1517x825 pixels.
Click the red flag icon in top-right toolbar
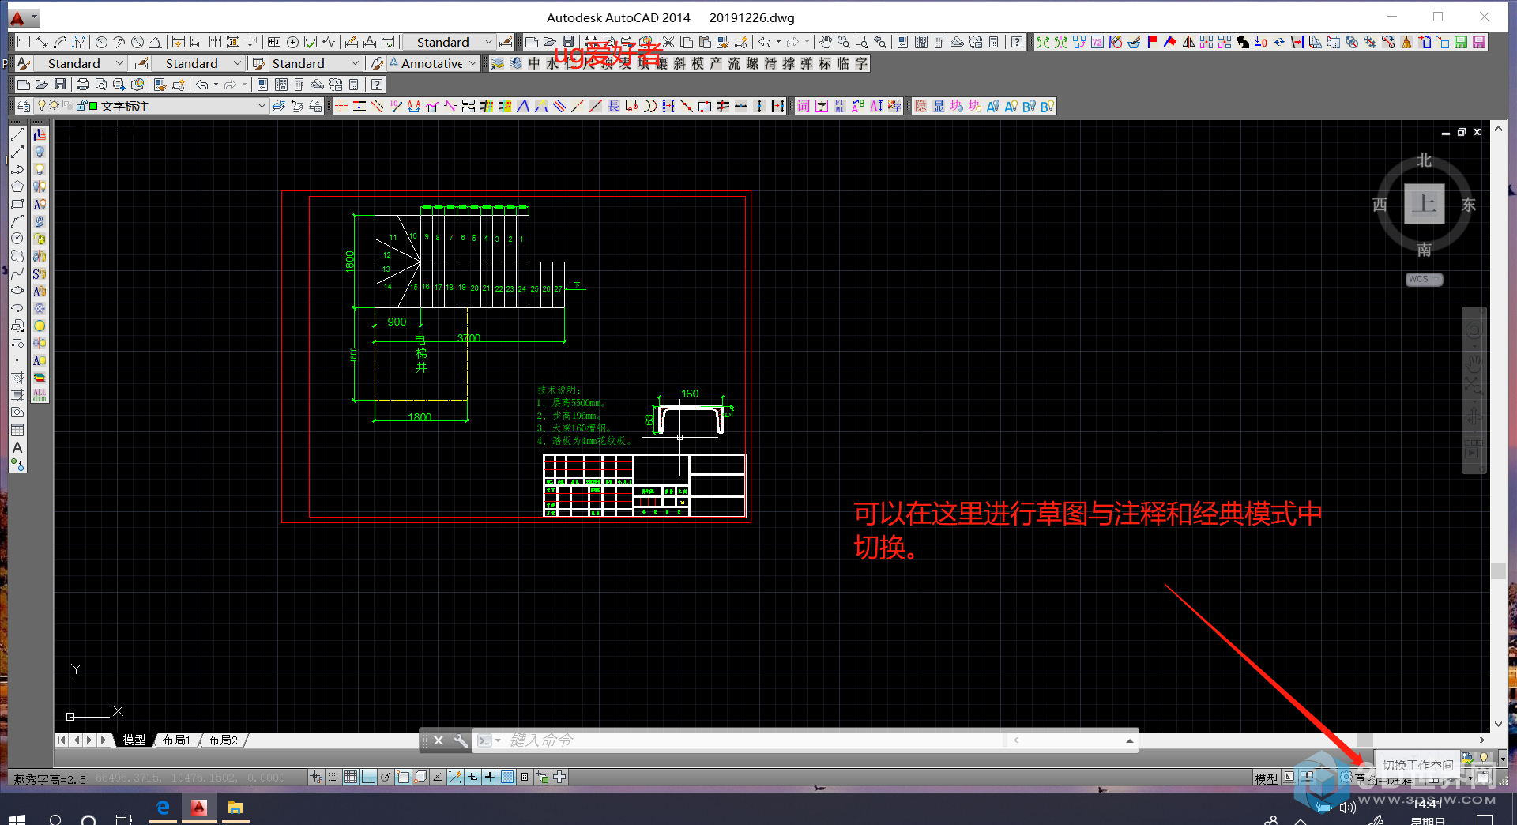tap(1152, 42)
